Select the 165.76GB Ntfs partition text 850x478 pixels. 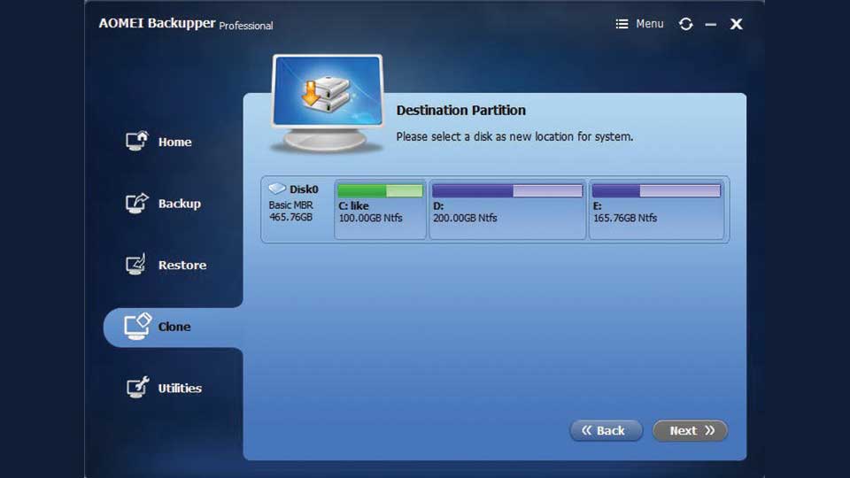pyautogui.click(x=625, y=218)
